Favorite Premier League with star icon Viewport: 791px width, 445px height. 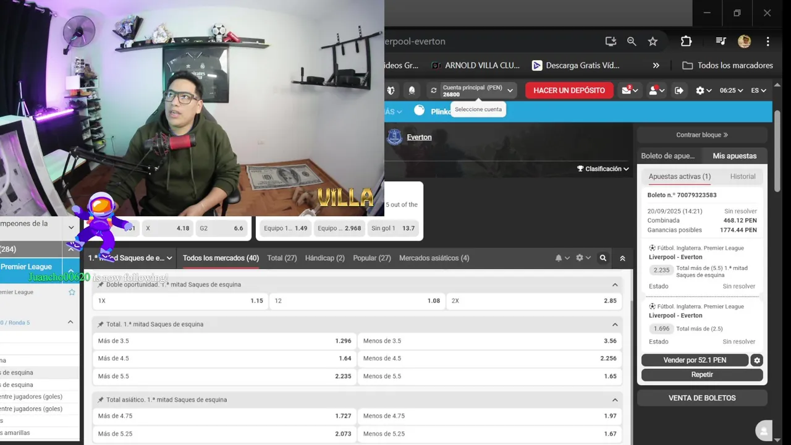coord(72,292)
